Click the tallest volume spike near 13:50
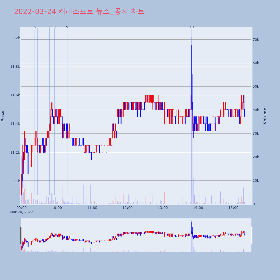280x280 pixels. coord(192,120)
